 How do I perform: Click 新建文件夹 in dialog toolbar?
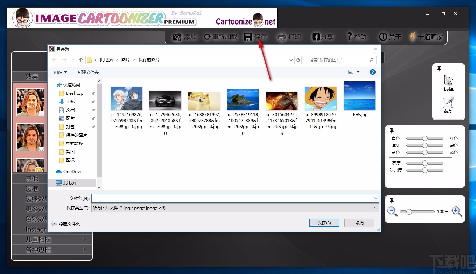(88, 72)
